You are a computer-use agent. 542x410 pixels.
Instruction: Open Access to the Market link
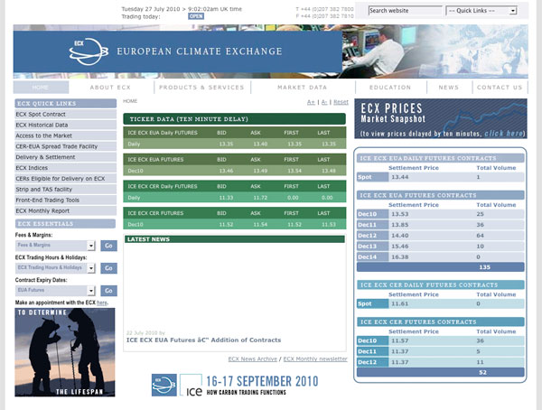click(x=65, y=135)
